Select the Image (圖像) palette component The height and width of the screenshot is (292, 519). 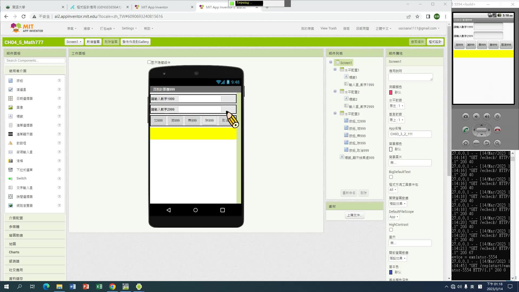click(19, 107)
